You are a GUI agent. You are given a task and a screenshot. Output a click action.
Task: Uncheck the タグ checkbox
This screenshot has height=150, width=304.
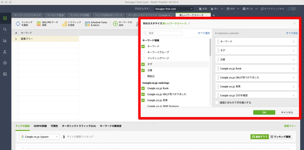[x=143, y=64]
